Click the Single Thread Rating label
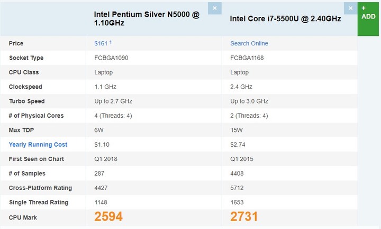Viewport: 381px width, 229px height. [39, 202]
